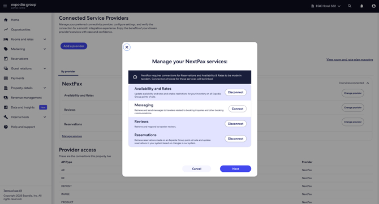Image resolution: width=379 pixels, height=204 pixels.
Task: Open Reservations in the sidebar menu
Action: click(x=20, y=59)
